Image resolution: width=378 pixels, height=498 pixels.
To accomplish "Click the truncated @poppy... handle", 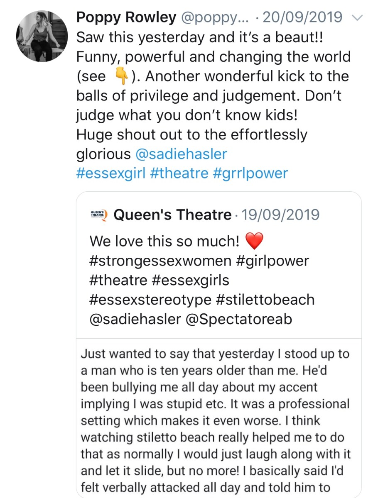I will [x=214, y=17].
